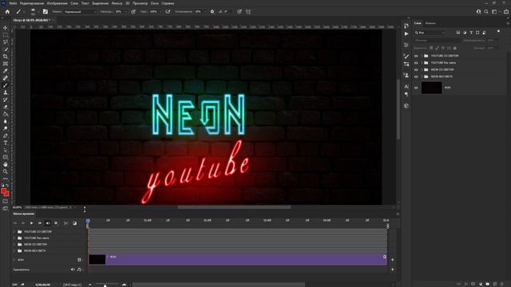
Task: Select the Brush tool in the tools panel
Action: [x=6, y=85]
